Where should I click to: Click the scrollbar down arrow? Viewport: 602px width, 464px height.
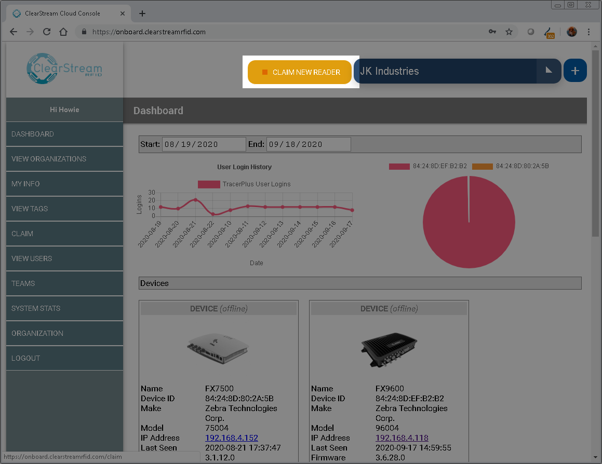[595, 457]
